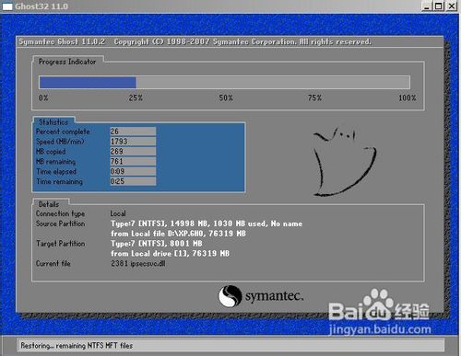Screen dimensions: 461x356
Task: Click the 75% progress marker label
Action: coord(314,98)
